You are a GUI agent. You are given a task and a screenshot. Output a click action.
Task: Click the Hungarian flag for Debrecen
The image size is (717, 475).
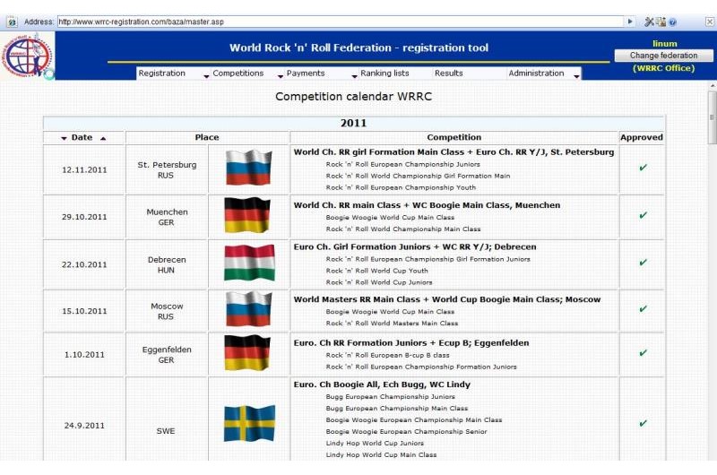[248, 263]
